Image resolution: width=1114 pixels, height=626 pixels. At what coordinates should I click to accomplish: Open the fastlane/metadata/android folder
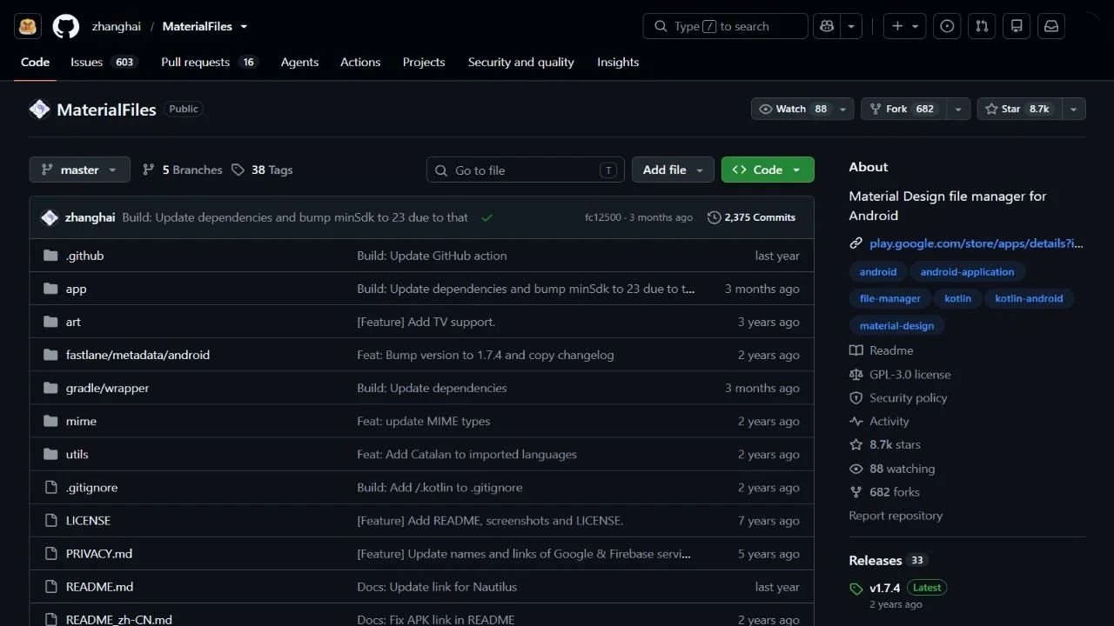[138, 355]
